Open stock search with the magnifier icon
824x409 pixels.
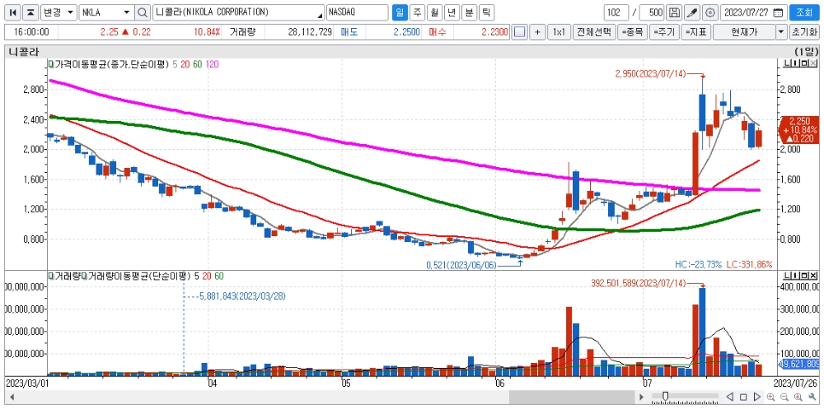coord(143,12)
